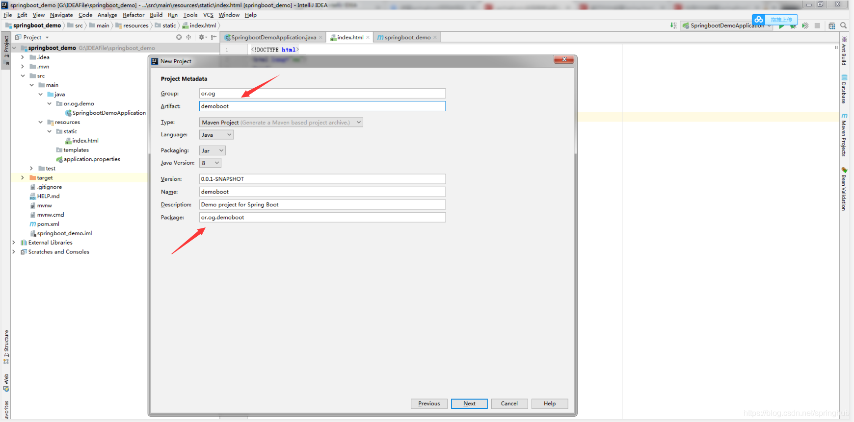
Task: Click the static breadcrumb in navigation bar
Action: tap(166, 25)
